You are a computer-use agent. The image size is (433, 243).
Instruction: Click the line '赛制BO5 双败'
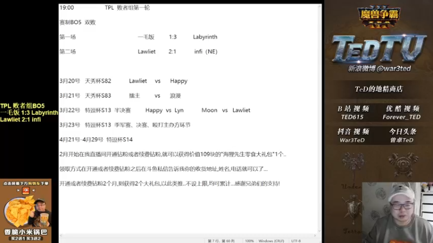[77, 22]
